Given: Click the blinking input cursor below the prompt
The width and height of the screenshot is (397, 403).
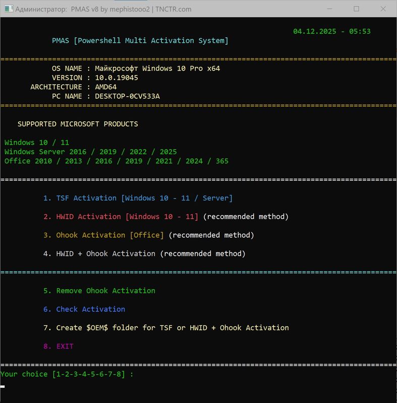Looking at the screenshot, I should click(x=3, y=386).
